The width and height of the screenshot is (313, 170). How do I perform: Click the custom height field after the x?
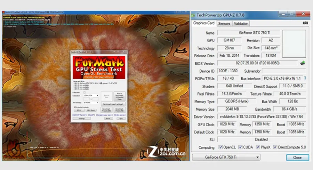(96, 99)
